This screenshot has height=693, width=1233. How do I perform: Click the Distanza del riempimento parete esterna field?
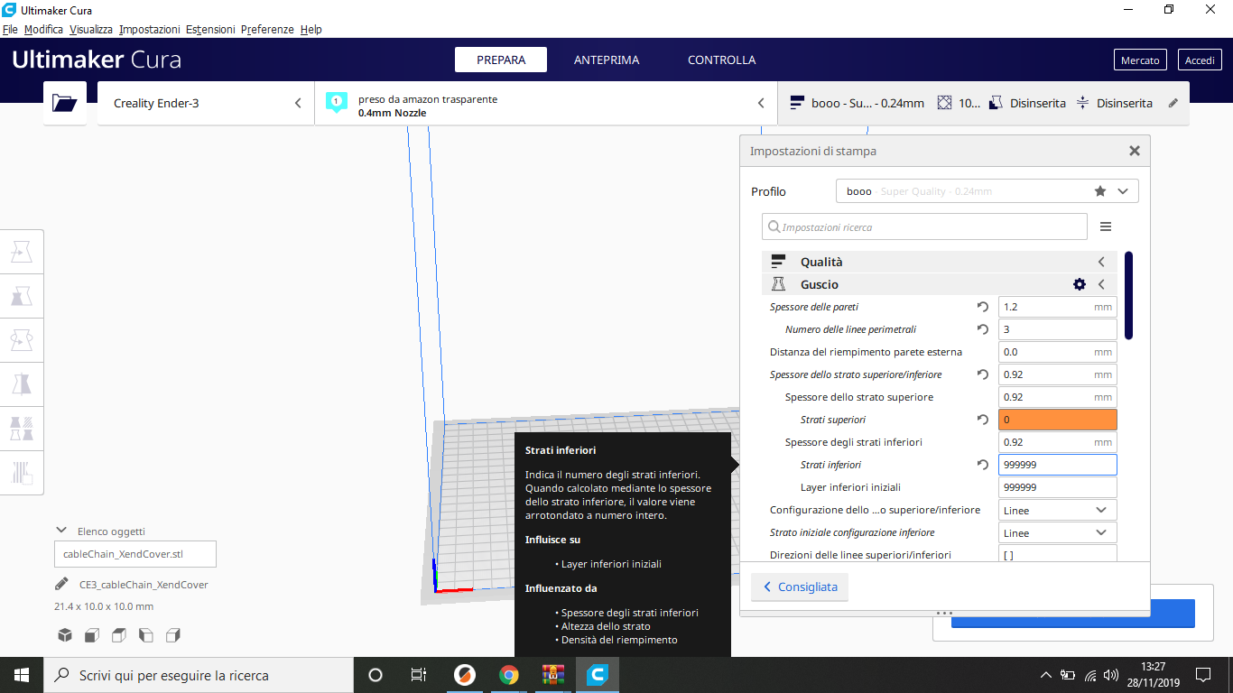[1058, 352]
